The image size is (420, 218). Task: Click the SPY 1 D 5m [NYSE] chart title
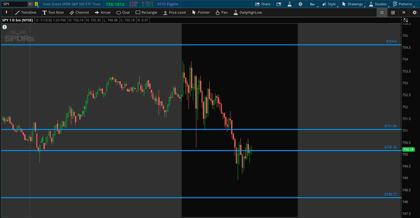pyautogui.click(x=17, y=20)
